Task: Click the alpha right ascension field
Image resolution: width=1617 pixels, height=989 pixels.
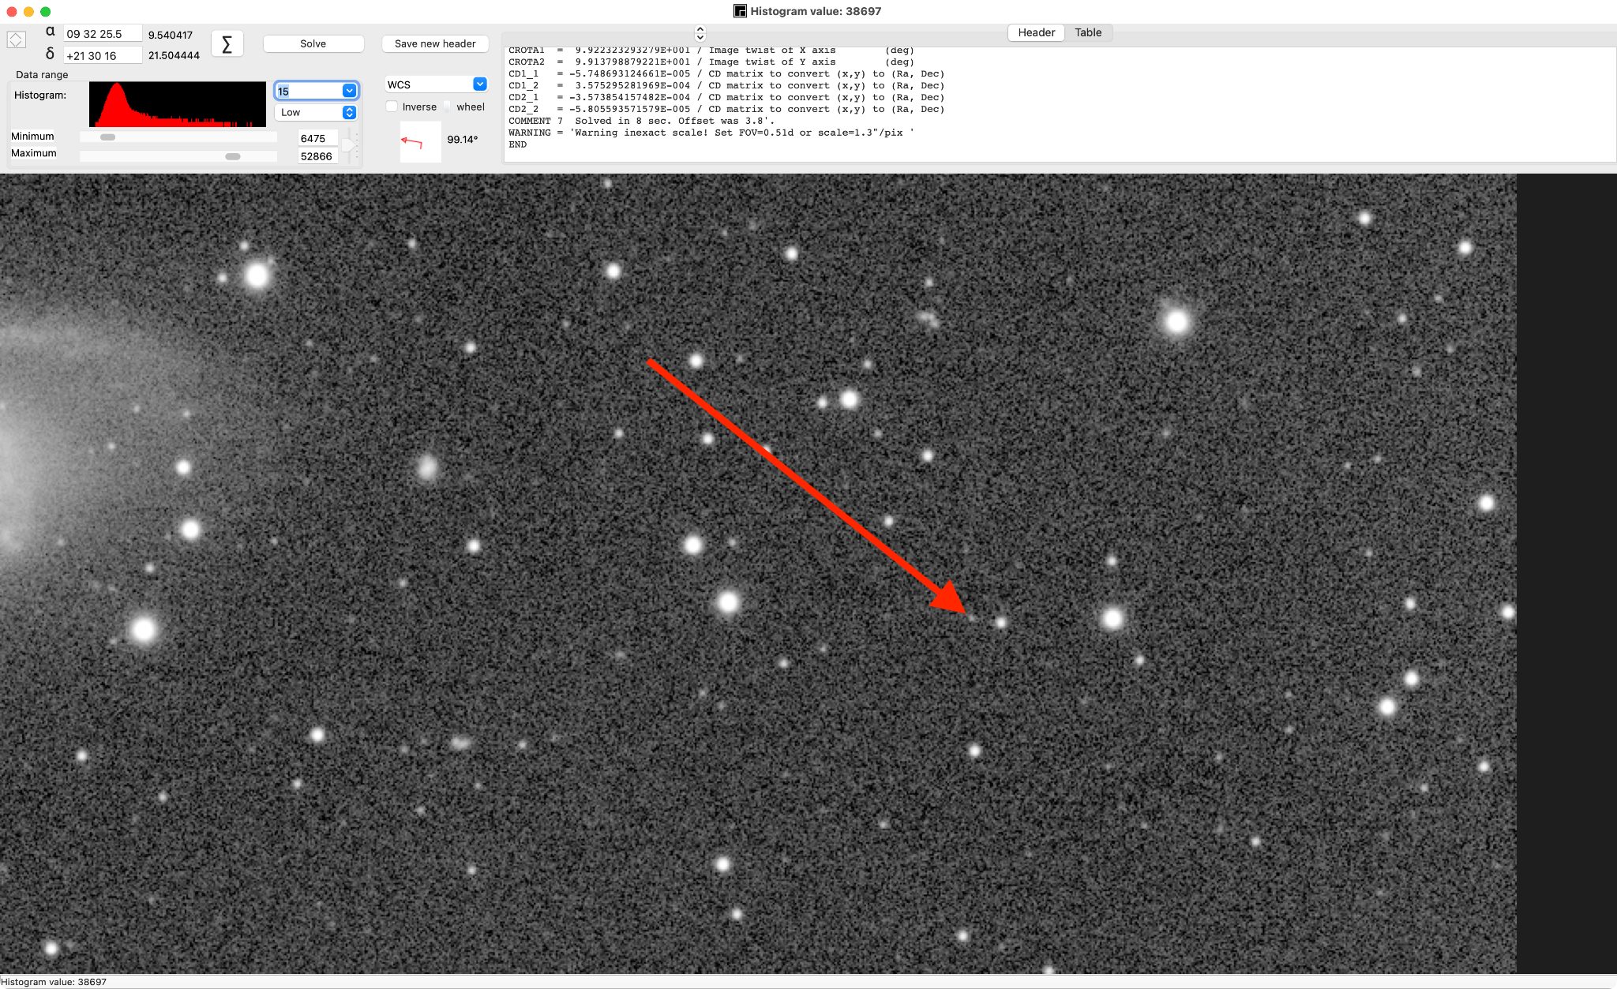Action: [x=102, y=34]
